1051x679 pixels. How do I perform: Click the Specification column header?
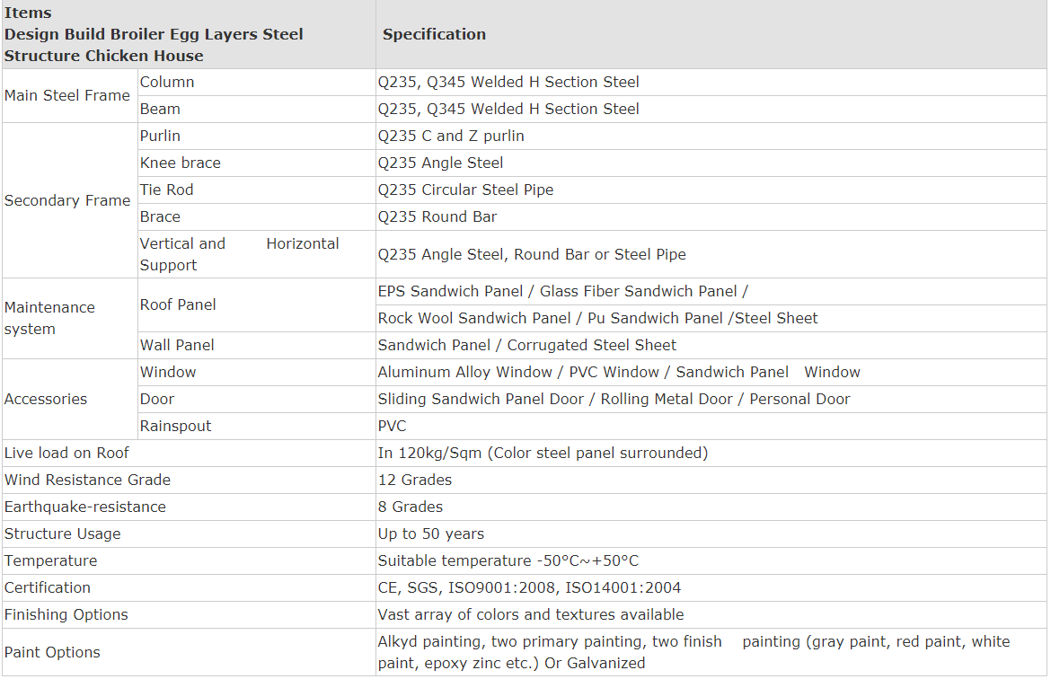point(434,34)
